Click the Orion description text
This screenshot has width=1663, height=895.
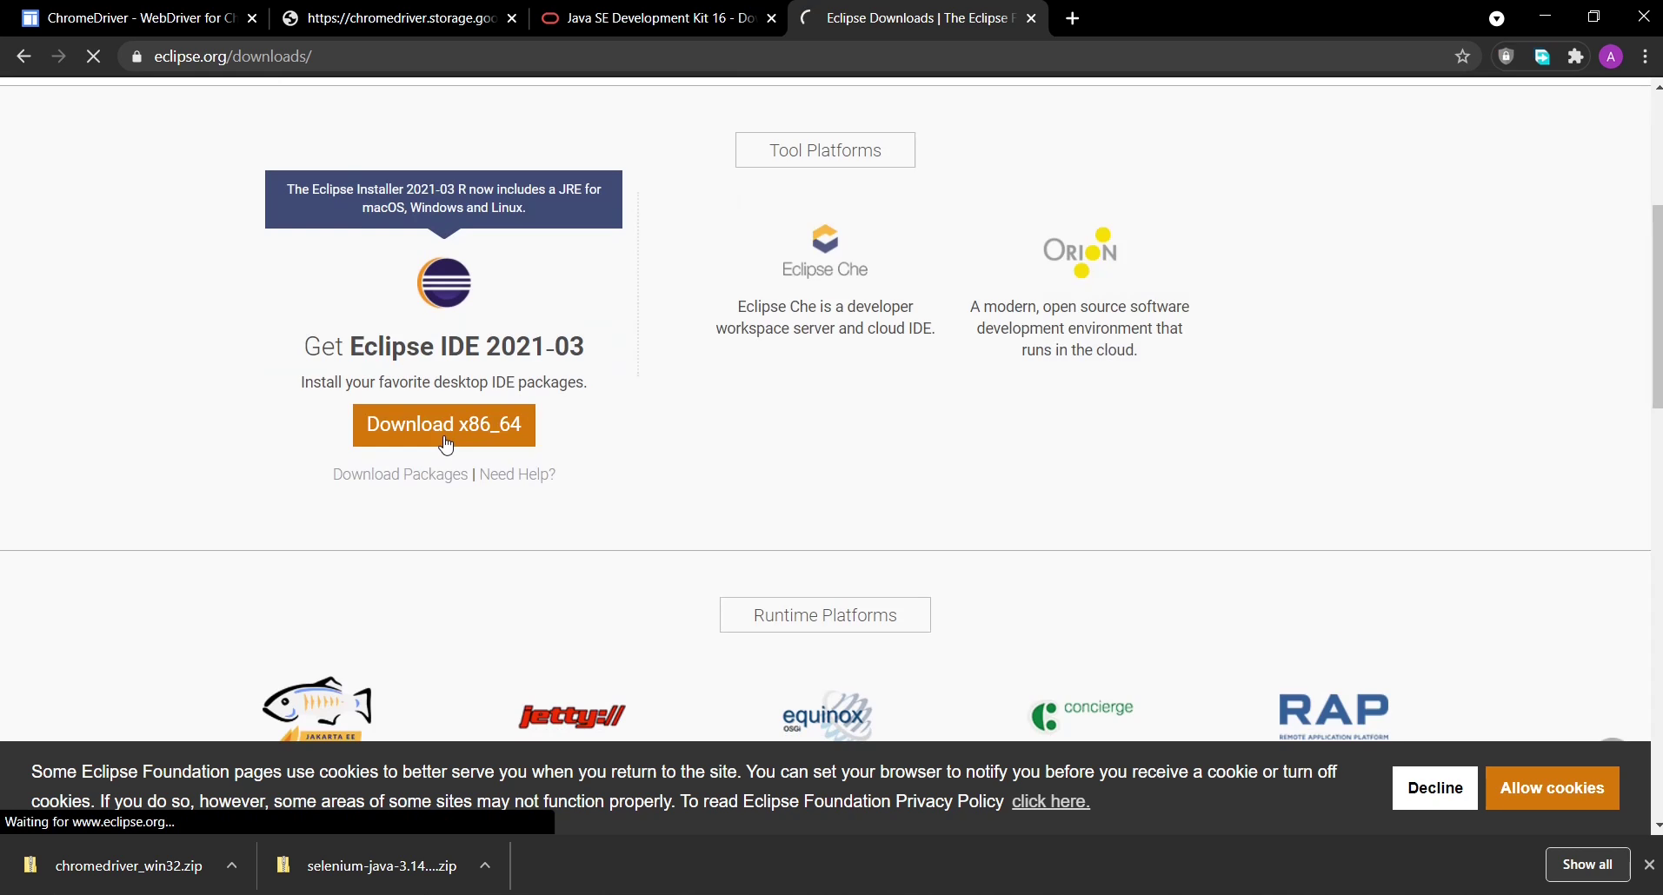click(x=1080, y=328)
